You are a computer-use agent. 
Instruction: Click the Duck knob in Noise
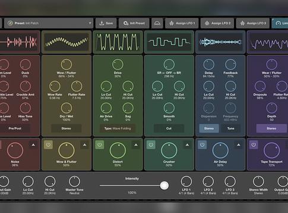(x=26, y=64)
